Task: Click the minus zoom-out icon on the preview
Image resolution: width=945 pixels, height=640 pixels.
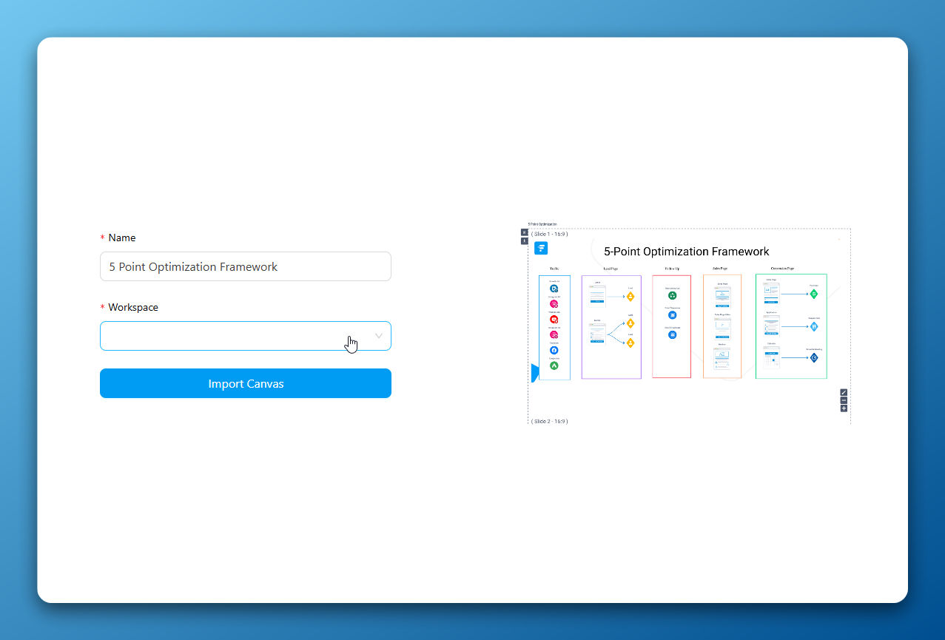Action: (x=844, y=400)
